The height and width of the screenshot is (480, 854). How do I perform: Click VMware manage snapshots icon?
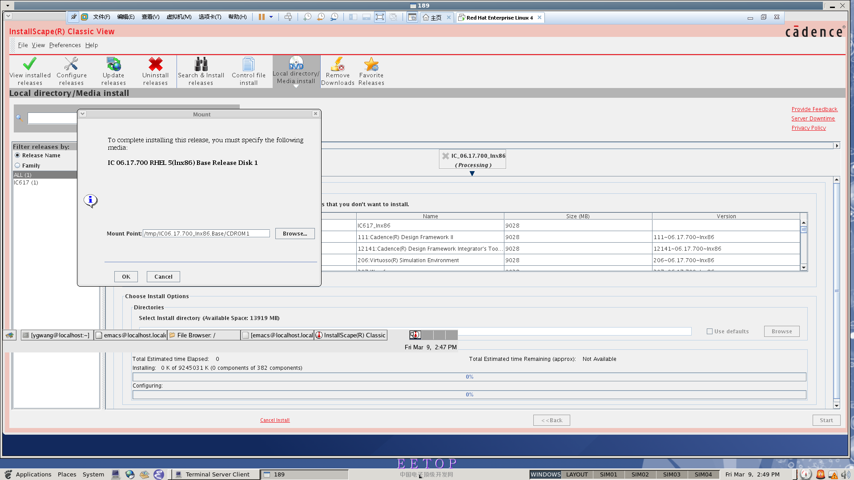(334, 17)
